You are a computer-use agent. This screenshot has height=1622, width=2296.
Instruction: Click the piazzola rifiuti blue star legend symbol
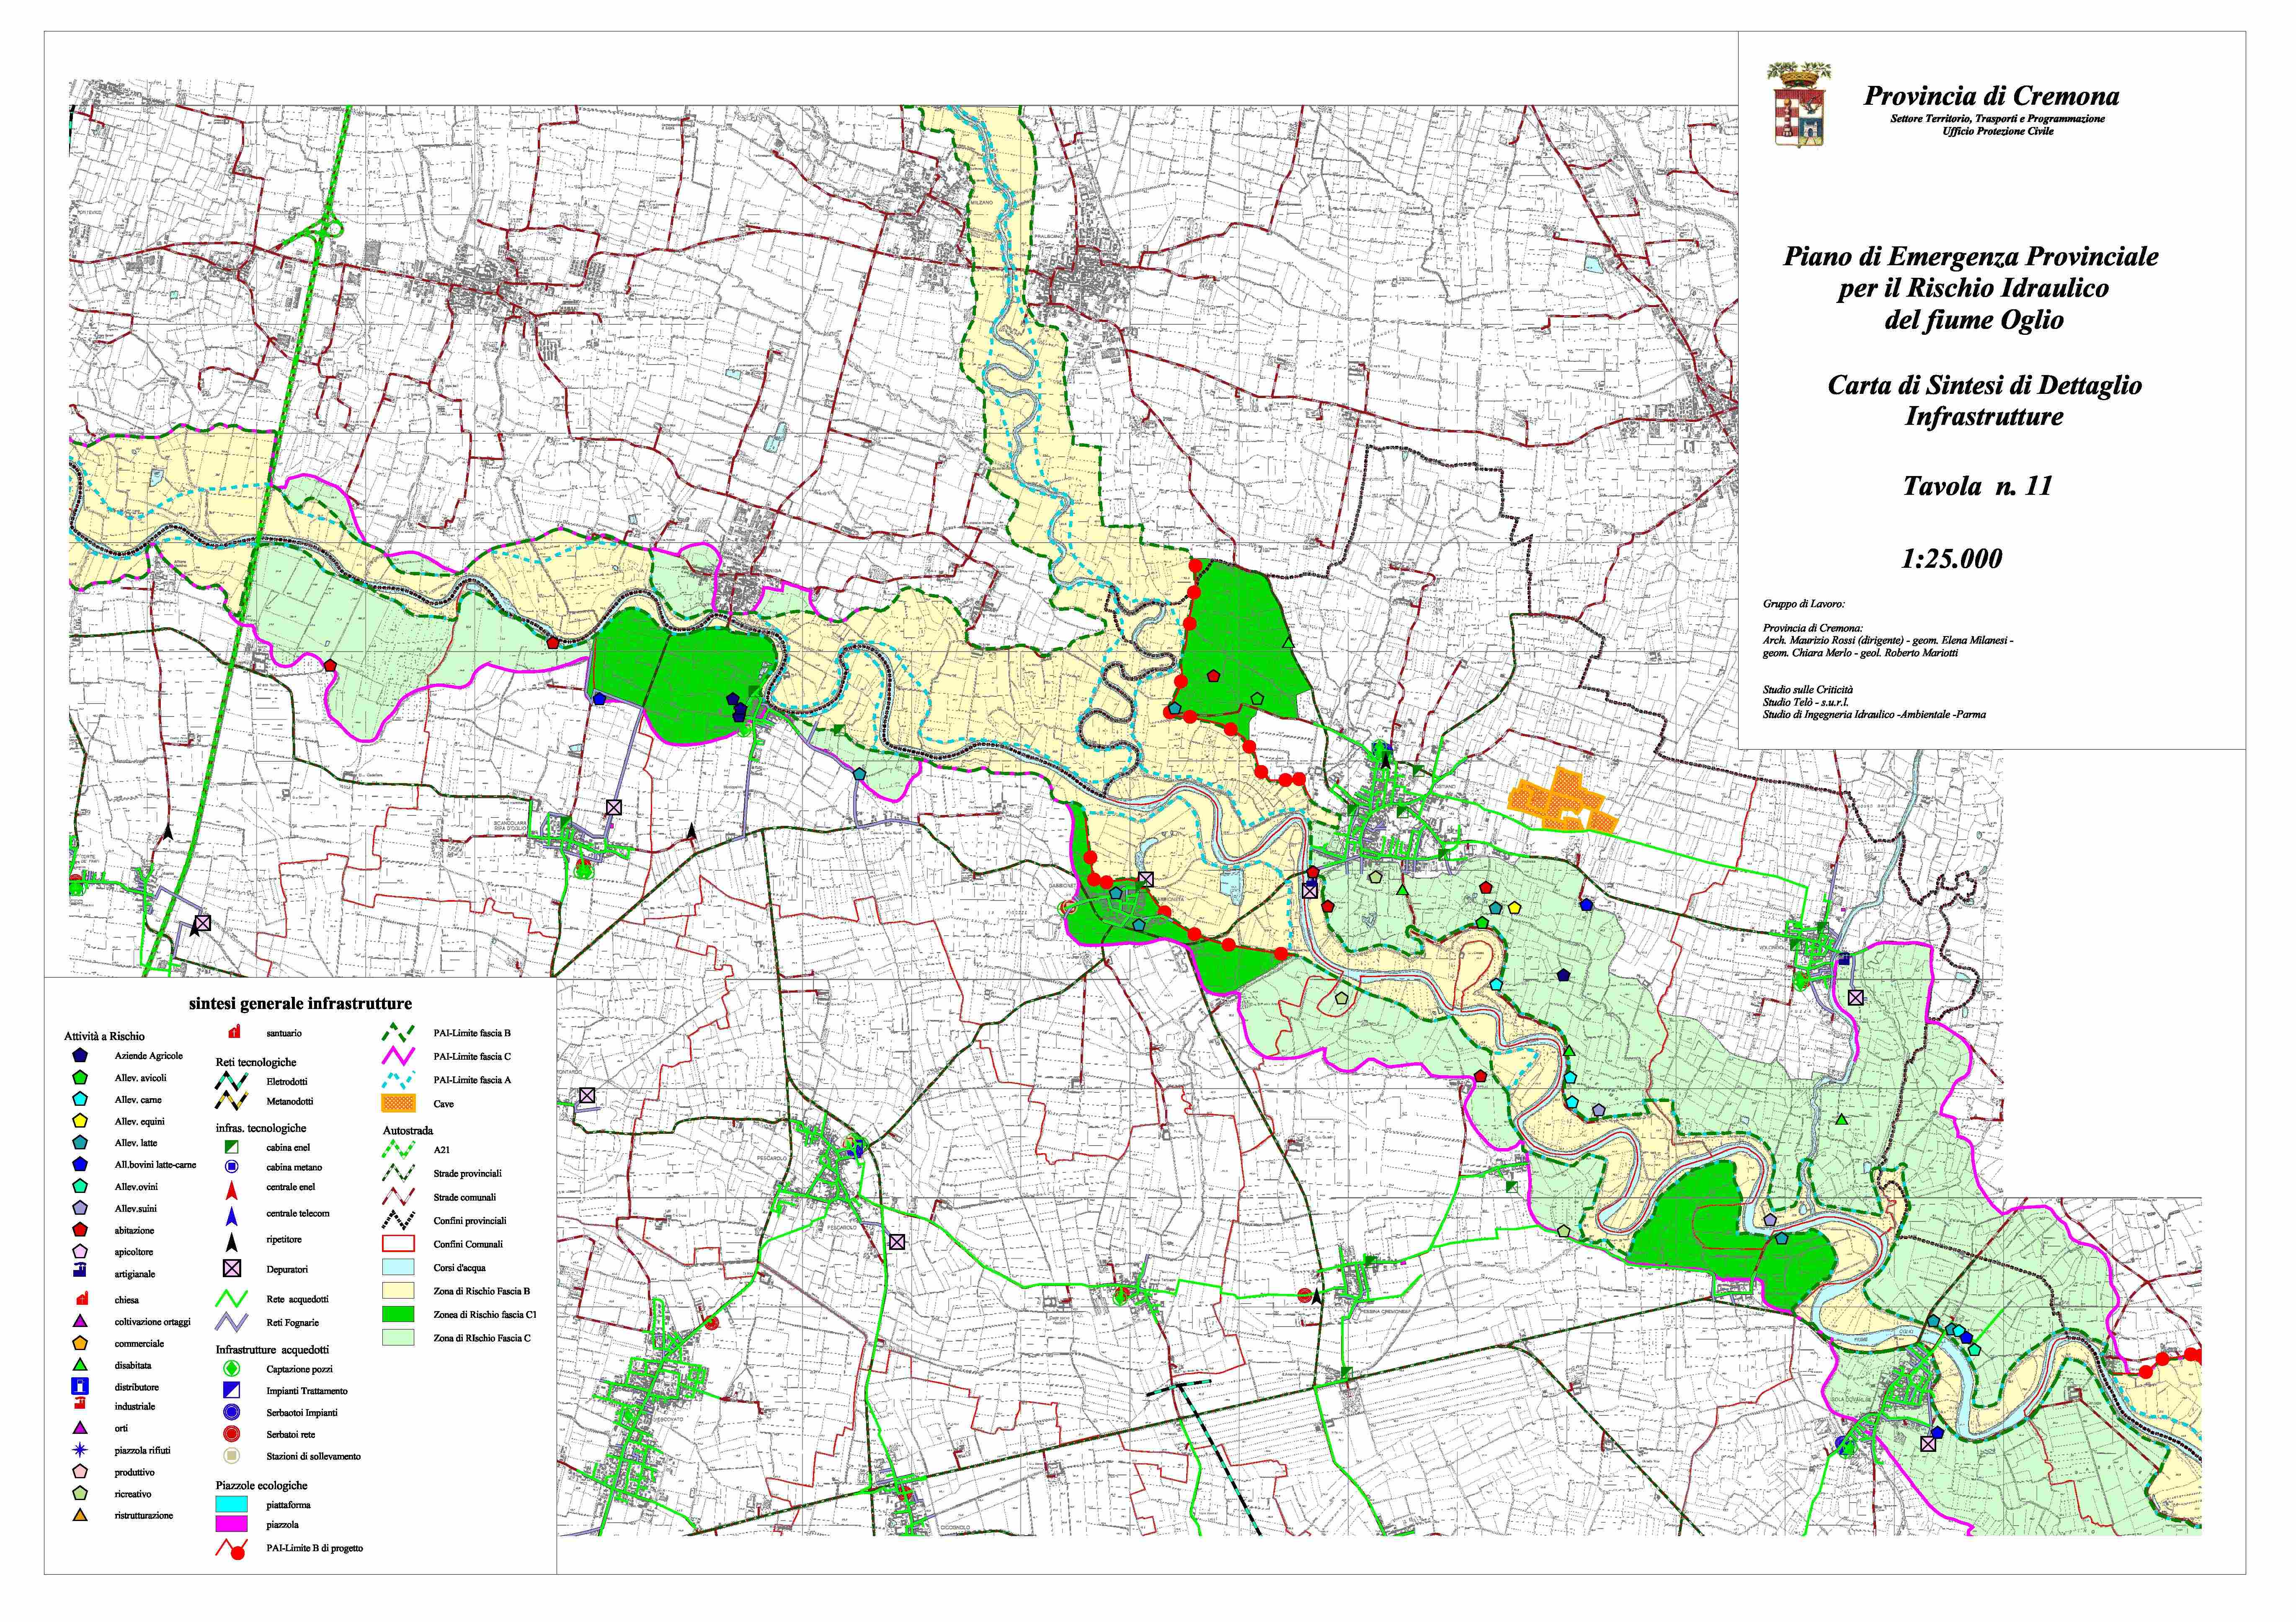coord(80,1450)
